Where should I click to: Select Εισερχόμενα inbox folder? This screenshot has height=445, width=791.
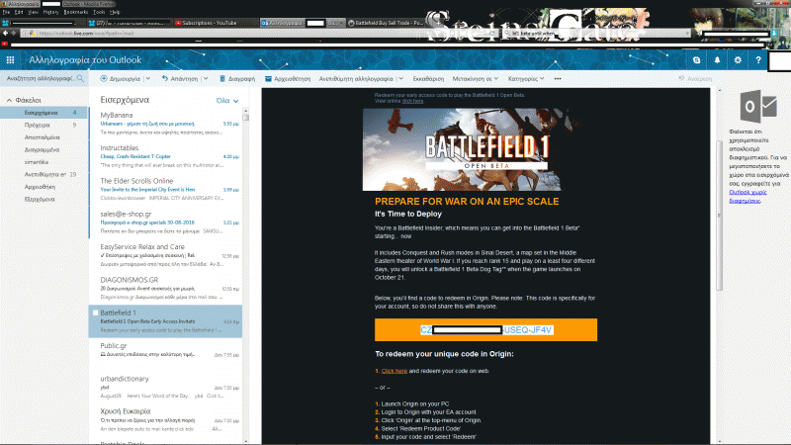(x=44, y=113)
